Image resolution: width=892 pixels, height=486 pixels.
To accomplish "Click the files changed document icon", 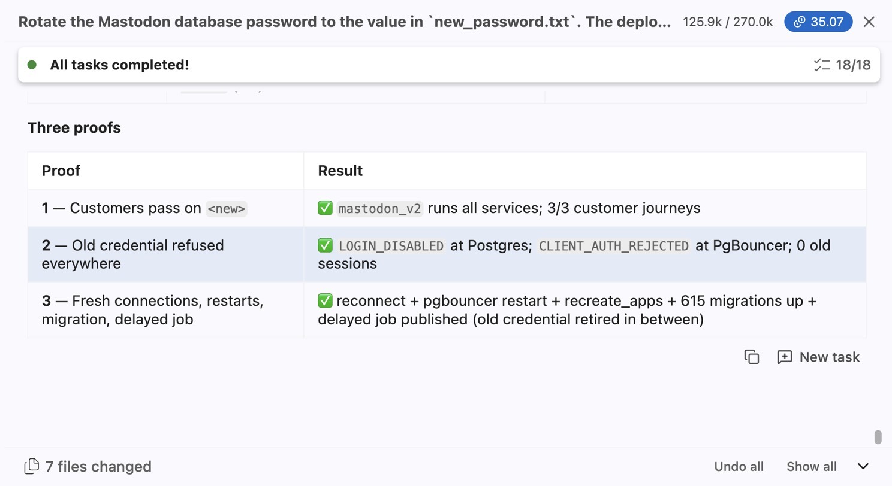I will point(31,466).
